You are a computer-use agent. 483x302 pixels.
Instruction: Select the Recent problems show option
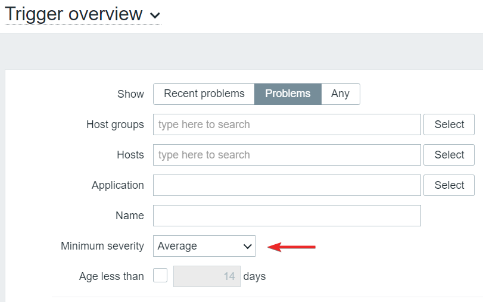(204, 94)
